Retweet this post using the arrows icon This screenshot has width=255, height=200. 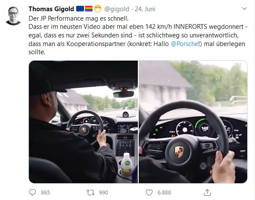[90, 193]
